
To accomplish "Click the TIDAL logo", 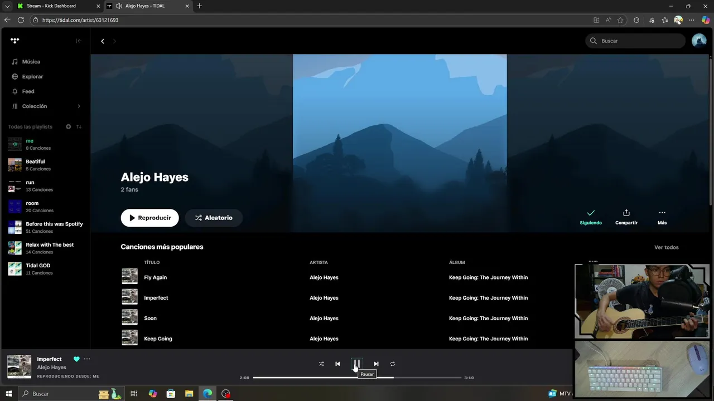I will click(x=15, y=41).
